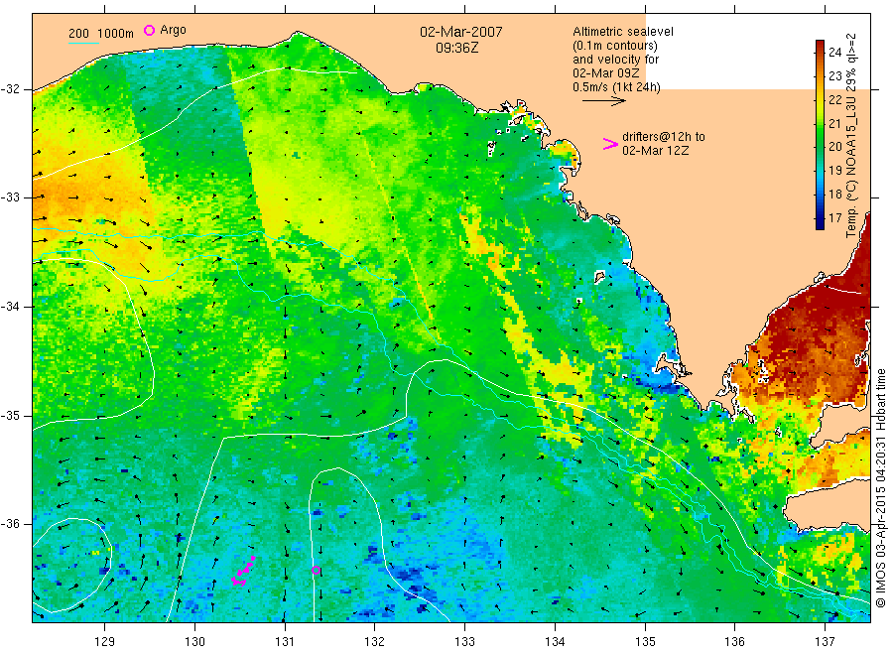Click the latitude label -34

pos(11,307)
